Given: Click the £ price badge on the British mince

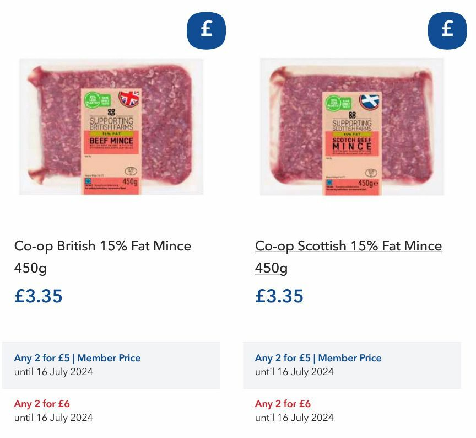Looking at the screenshot, I should click(x=206, y=31).
